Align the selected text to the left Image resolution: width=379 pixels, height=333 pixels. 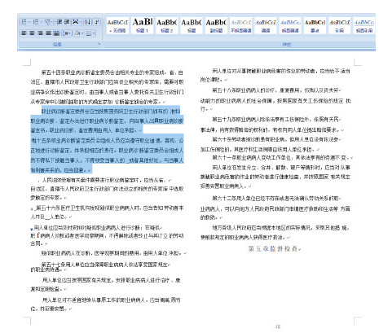point(24,33)
